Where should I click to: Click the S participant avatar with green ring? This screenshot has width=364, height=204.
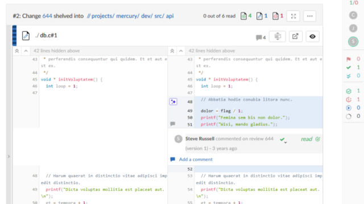353,41
